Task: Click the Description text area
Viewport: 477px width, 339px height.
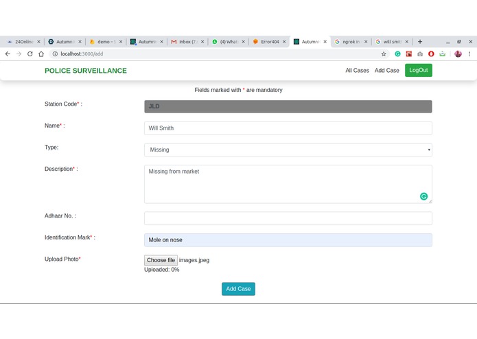Action: coord(288,184)
